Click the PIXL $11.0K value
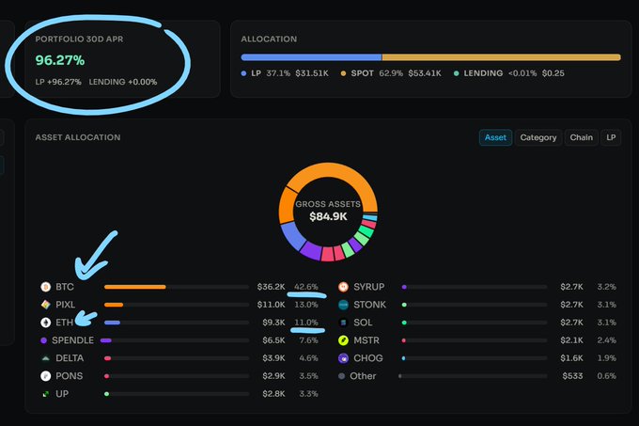 (271, 305)
